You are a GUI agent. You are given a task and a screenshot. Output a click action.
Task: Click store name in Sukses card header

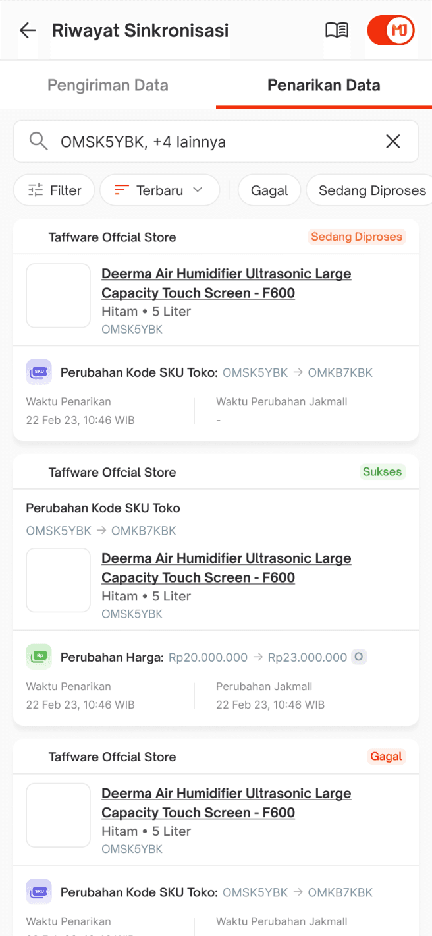[x=113, y=472]
